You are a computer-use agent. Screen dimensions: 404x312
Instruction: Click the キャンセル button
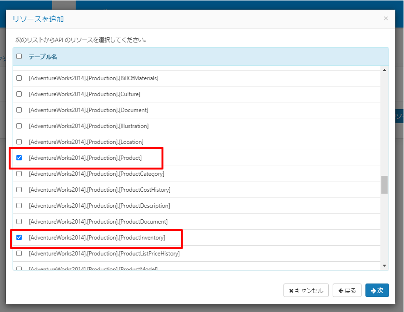pyautogui.click(x=306, y=291)
